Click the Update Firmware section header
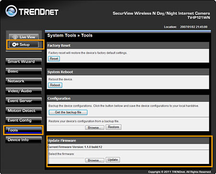216x174 pixels. pyautogui.click(x=128, y=140)
